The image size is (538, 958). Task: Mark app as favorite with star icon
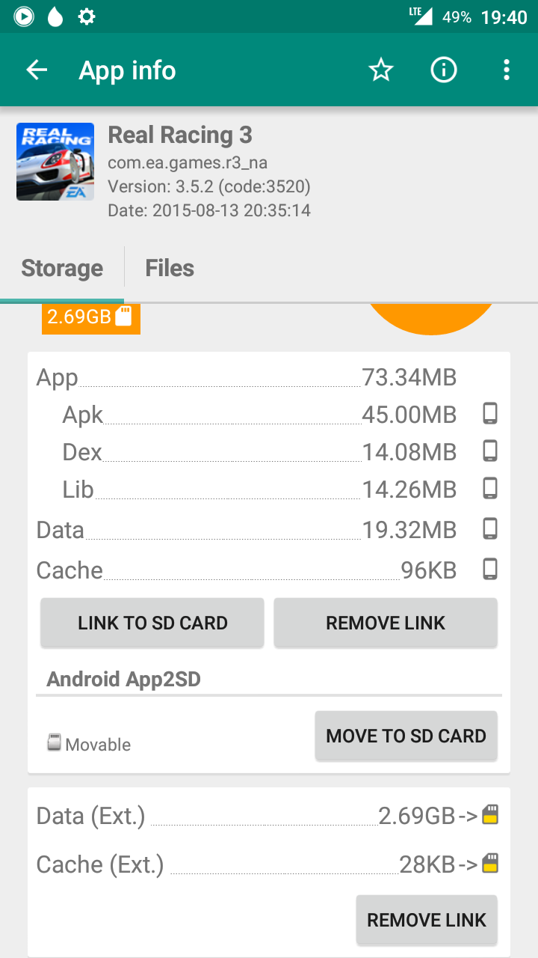coord(381,70)
